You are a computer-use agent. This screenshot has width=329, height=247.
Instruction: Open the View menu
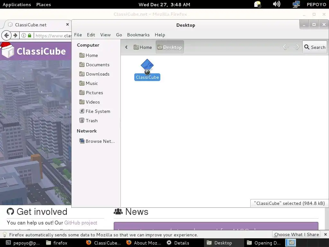[x=105, y=35]
